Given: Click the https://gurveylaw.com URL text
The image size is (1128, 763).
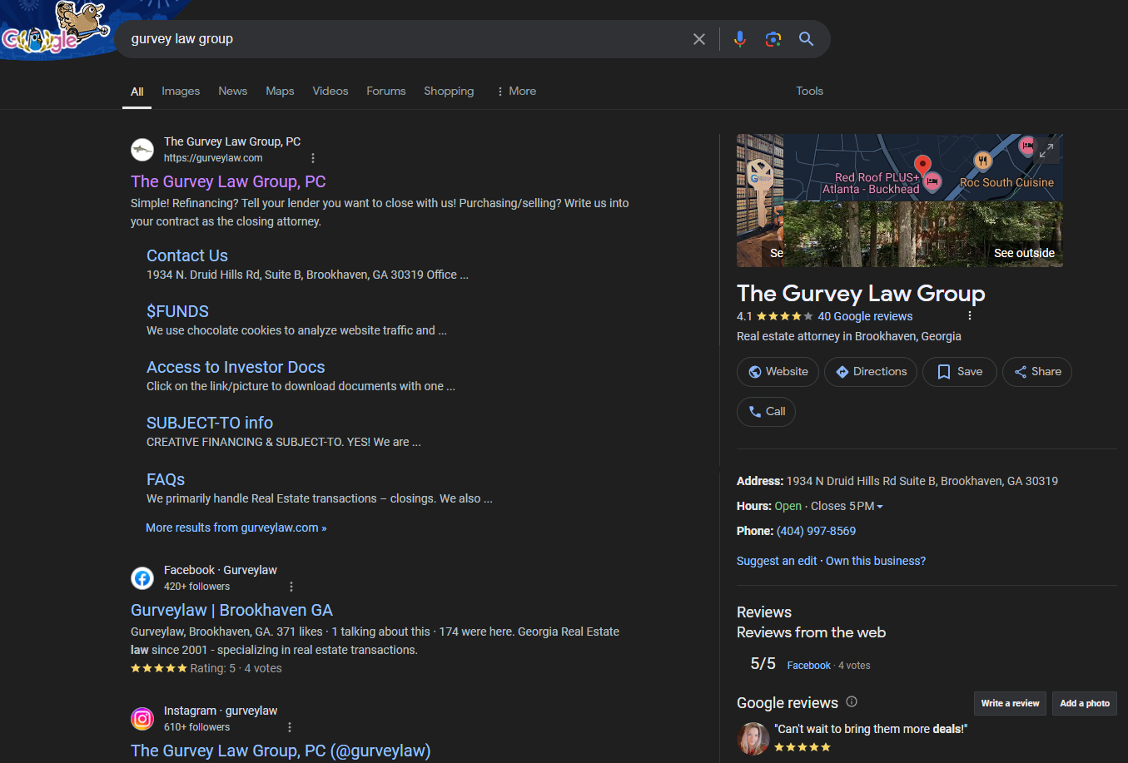Looking at the screenshot, I should 213,158.
